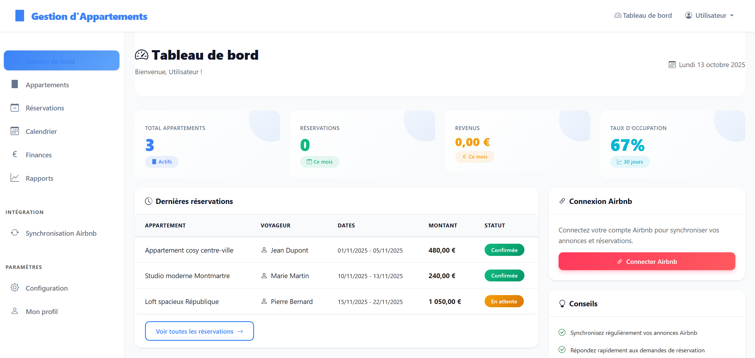Click the En attente status badge for Pierre Bernard
Viewport: 755px width, 358px height.
[504, 301]
